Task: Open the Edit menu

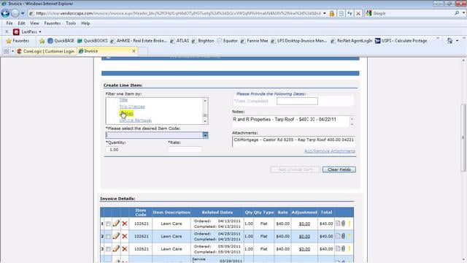Action: coord(21,23)
